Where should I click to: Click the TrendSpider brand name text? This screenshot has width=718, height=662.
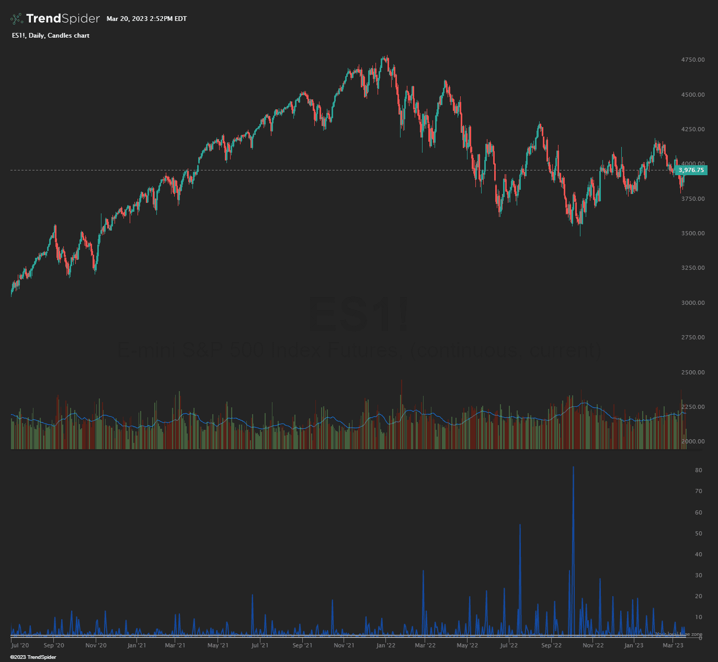click(x=63, y=19)
